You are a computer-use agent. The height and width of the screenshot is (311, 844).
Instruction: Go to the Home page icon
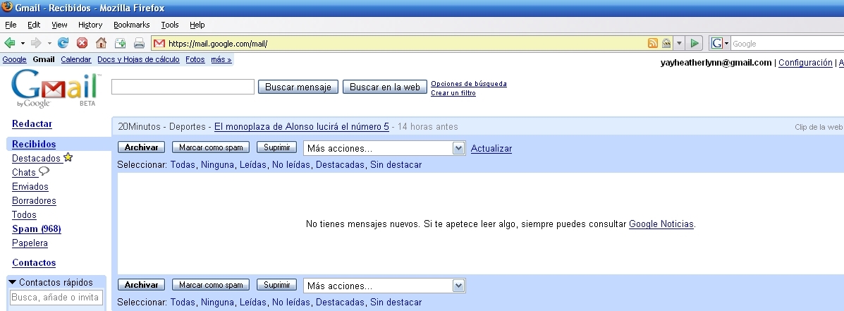(101, 43)
